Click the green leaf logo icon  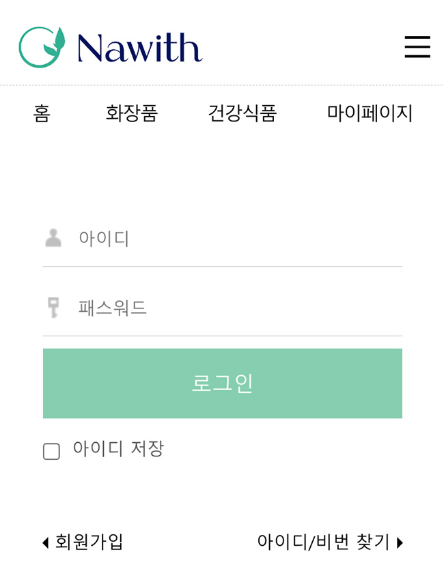coord(42,47)
